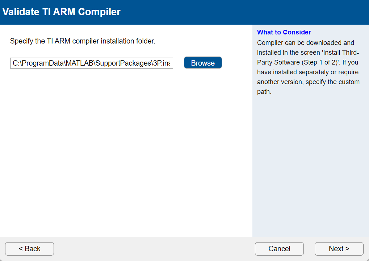The width and height of the screenshot is (369, 261).
Task: Go to the previous step with Back
Action: tap(29, 249)
